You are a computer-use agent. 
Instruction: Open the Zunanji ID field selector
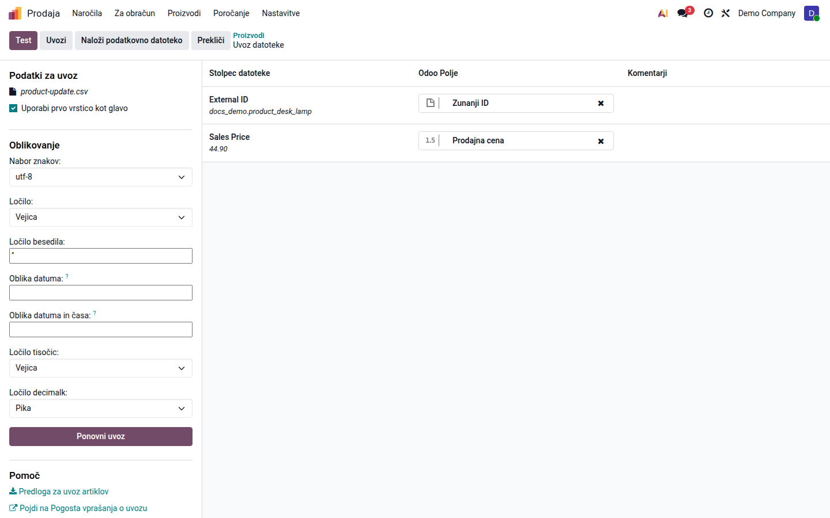click(x=516, y=104)
